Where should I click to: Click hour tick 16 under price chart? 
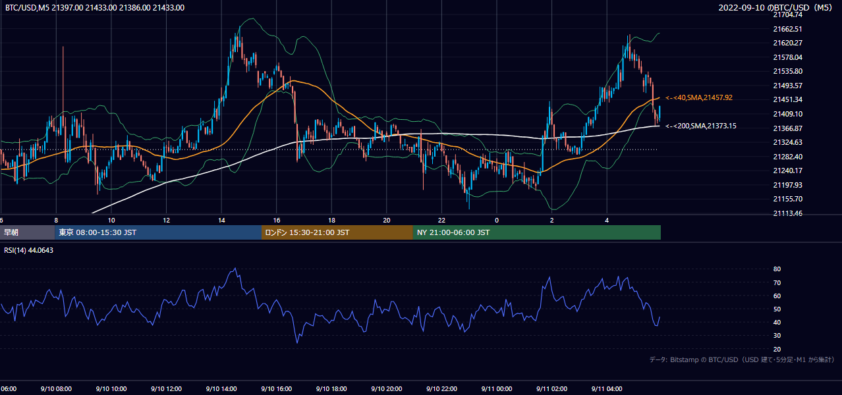(x=277, y=221)
